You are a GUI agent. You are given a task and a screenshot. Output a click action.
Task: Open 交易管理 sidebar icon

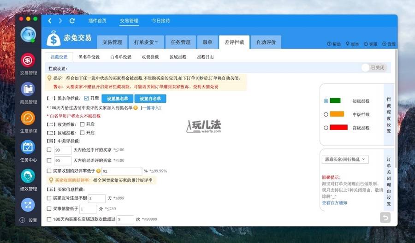point(28,60)
